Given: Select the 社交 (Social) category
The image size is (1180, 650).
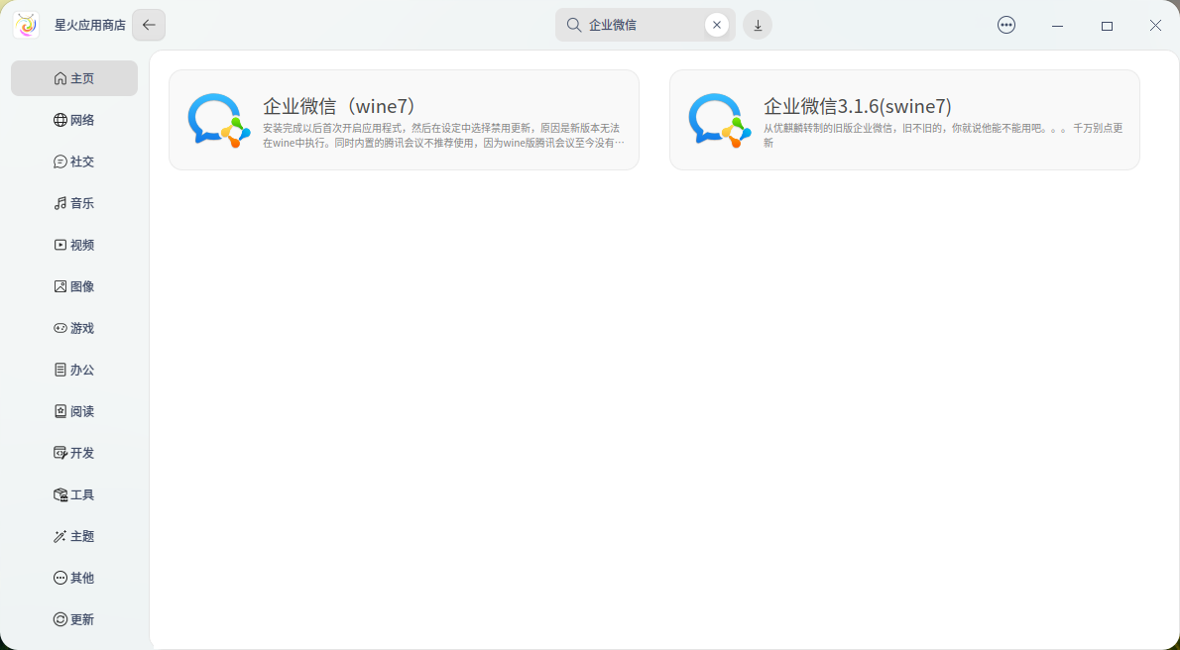Looking at the screenshot, I should click(73, 162).
